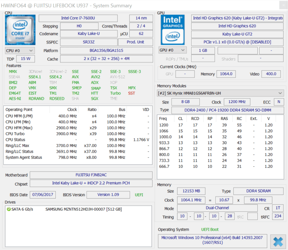Click the Turbo feature label

pyautogui.click(x=115, y=93)
